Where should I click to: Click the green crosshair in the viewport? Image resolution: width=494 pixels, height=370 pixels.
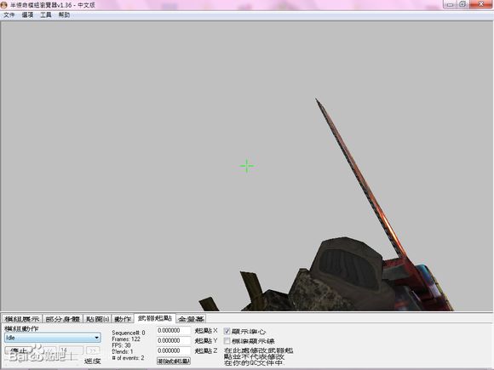[x=247, y=166]
